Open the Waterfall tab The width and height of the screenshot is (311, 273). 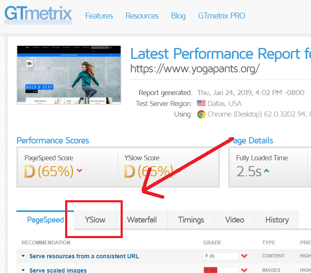tap(142, 220)
